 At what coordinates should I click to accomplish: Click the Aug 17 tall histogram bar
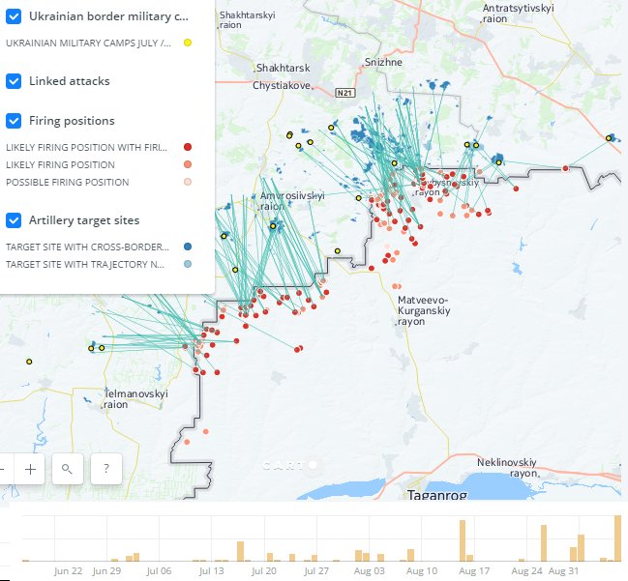[x=463, y=540]
